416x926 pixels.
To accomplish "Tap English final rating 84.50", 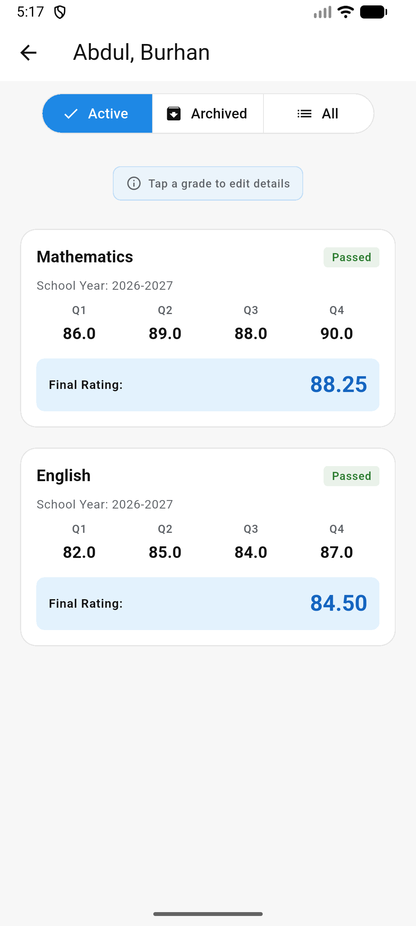I will click(x=339, y=603).
